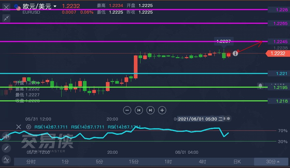Toggle the candlestick chart type icon
Viewport: 290px width, 168px height.
(x=6, y=136)
